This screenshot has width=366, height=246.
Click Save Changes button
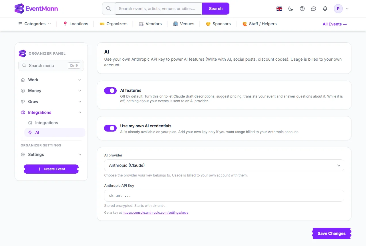pyautogui.click(x=332, y=233)
